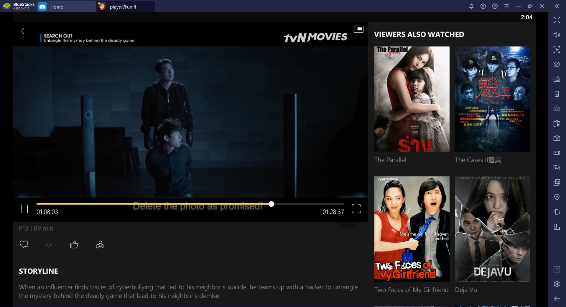This screenshot has width=566, height=307.
Task: Toggle the picture-in-picture mini player icon
Action: [358, 29]
